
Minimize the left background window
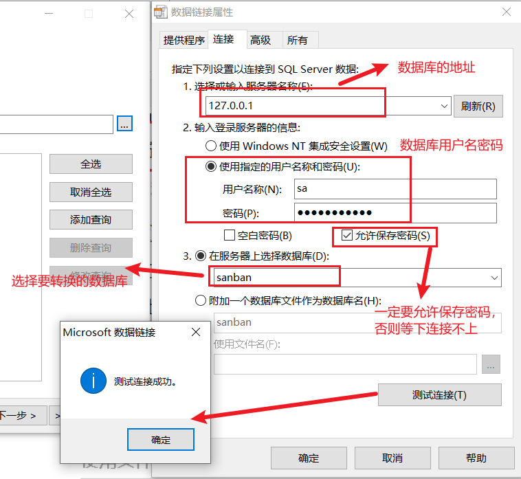(x=49, y=14)
